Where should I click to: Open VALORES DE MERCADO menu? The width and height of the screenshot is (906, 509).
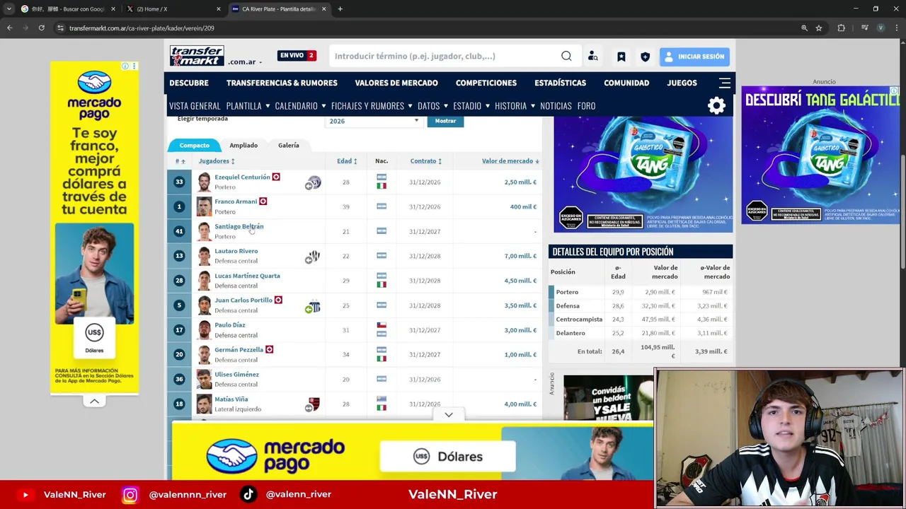coord(396,83)
